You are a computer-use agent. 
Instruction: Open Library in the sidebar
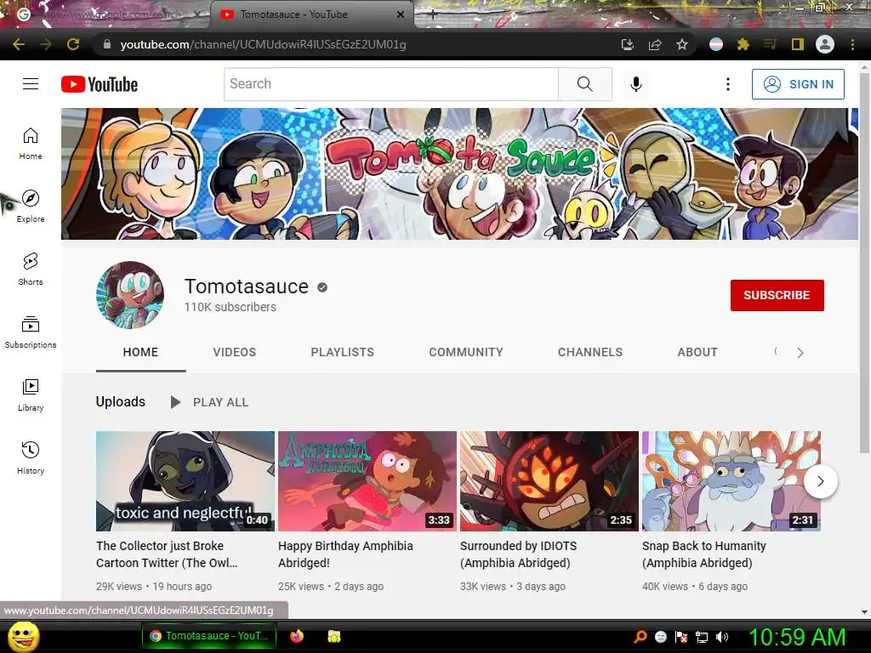click(x=31, y=395)
